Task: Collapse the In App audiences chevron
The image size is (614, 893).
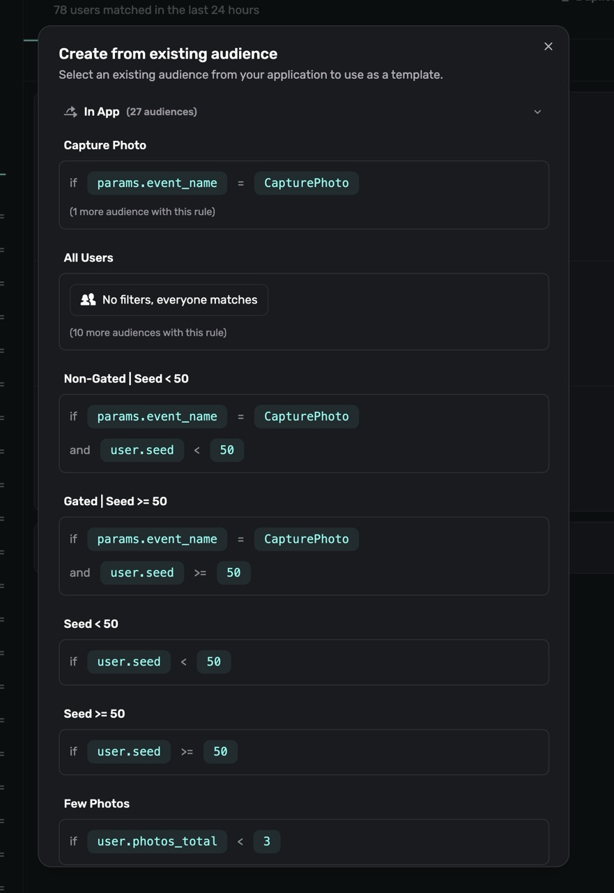Action: [537, 112]
